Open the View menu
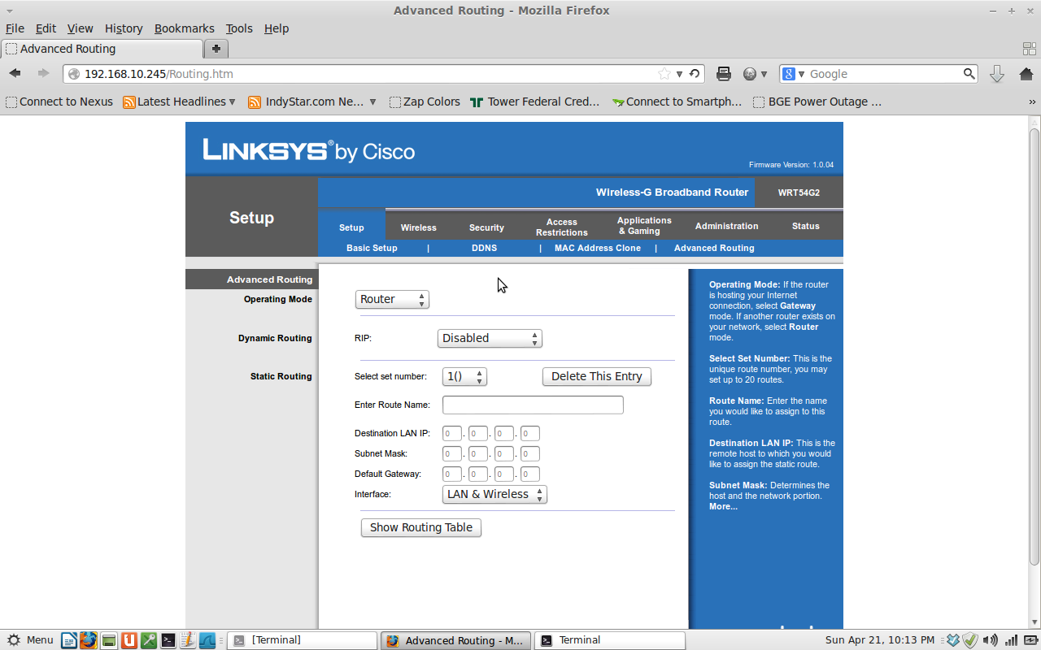The image size is (1041, 650). tap(80, 28)
